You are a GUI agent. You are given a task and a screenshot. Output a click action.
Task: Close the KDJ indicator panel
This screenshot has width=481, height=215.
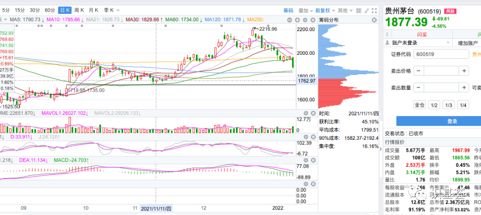coord(313,137)
